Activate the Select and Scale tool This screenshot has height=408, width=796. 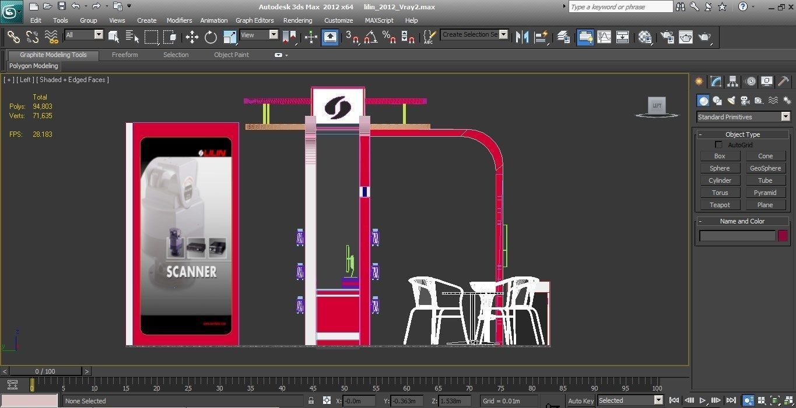tap(230, 37)
